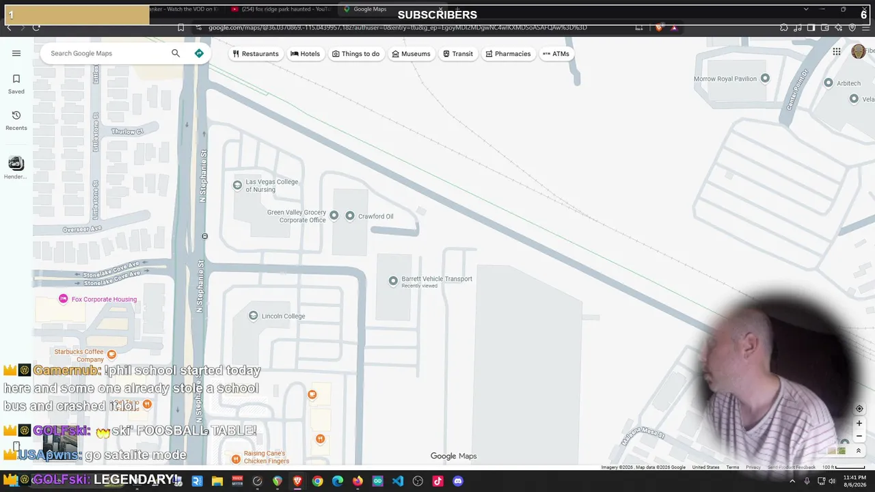Filter the map by Transit
The height and width of the screenshot is (492, 875).
458,54
